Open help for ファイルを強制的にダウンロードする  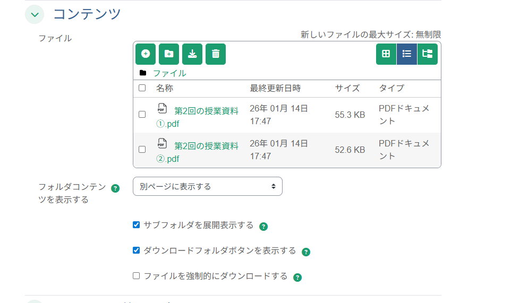pyautogui.click(x=297, y=278)
